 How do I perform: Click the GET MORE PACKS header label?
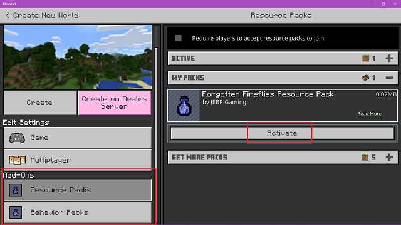click(x=199, y=157)
